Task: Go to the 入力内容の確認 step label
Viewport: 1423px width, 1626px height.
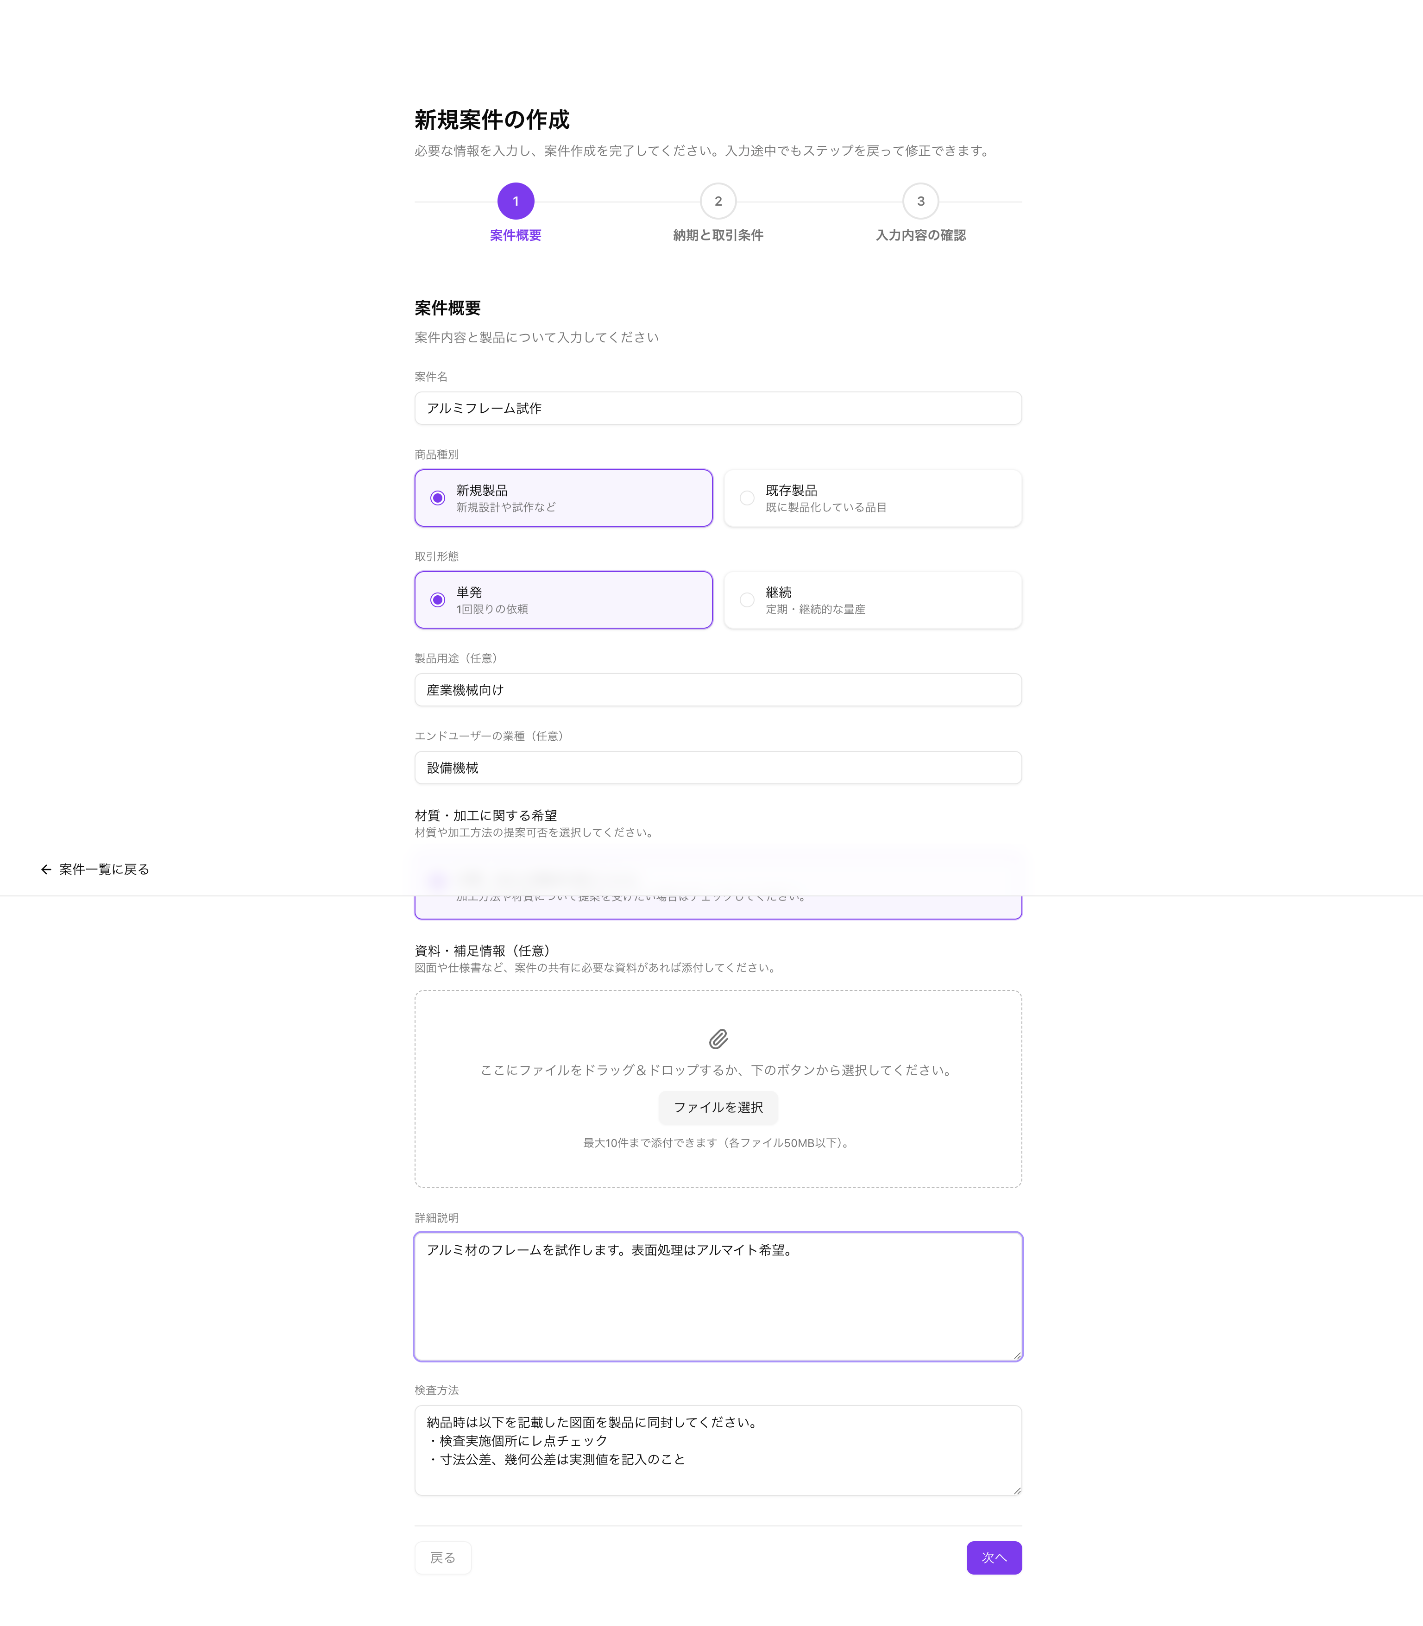Action: click(x=920, y=235)
